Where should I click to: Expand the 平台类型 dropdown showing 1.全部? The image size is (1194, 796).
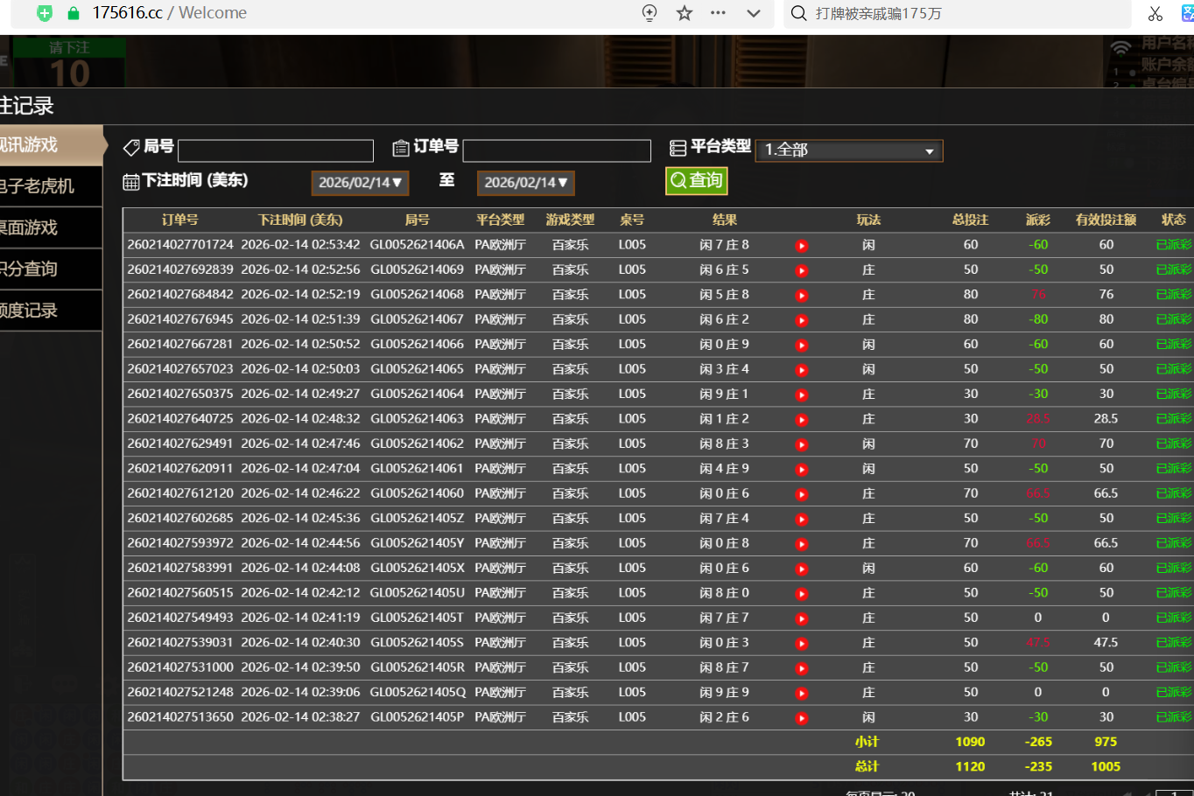coord(848,150)
